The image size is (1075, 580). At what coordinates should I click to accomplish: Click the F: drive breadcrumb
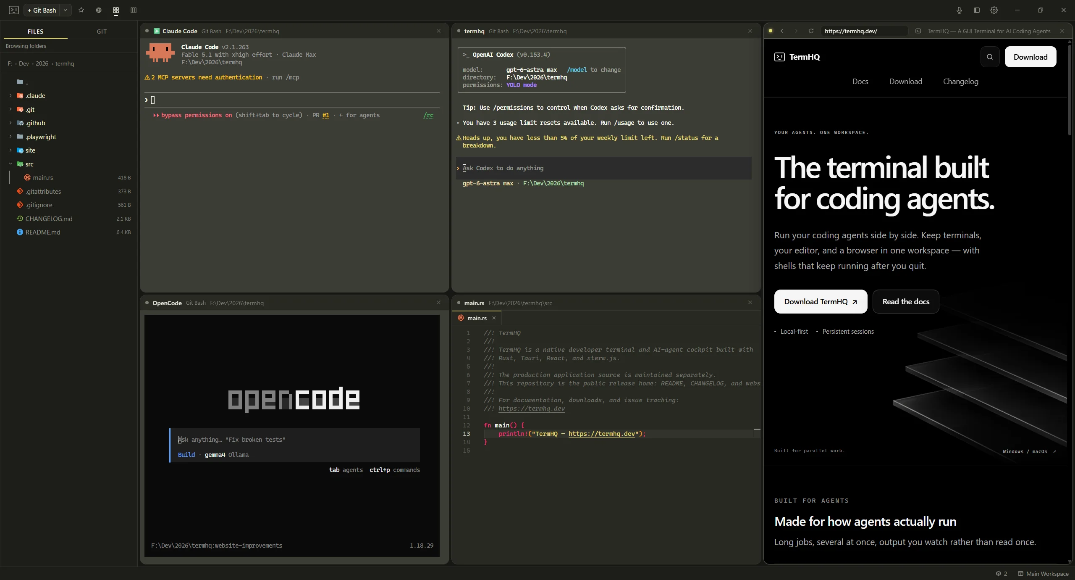[10, 63]
